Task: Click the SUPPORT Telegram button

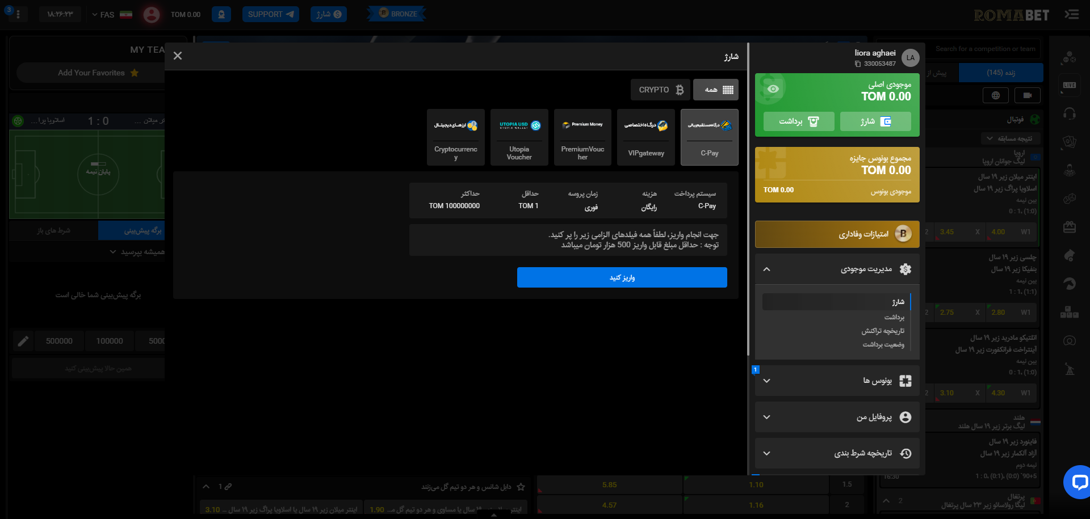Action: [x=271, y=14]
